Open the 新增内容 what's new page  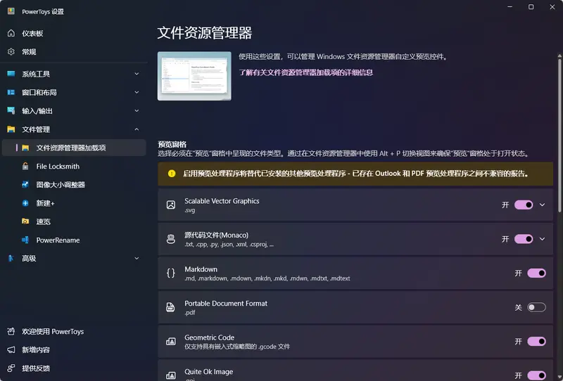coord(74,349)
